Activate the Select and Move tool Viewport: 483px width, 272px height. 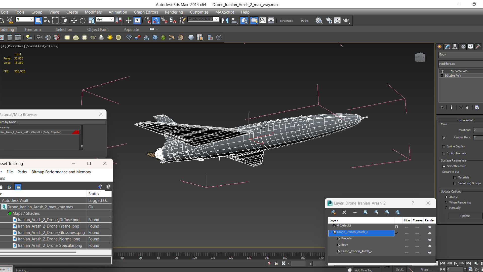(74, 21)
